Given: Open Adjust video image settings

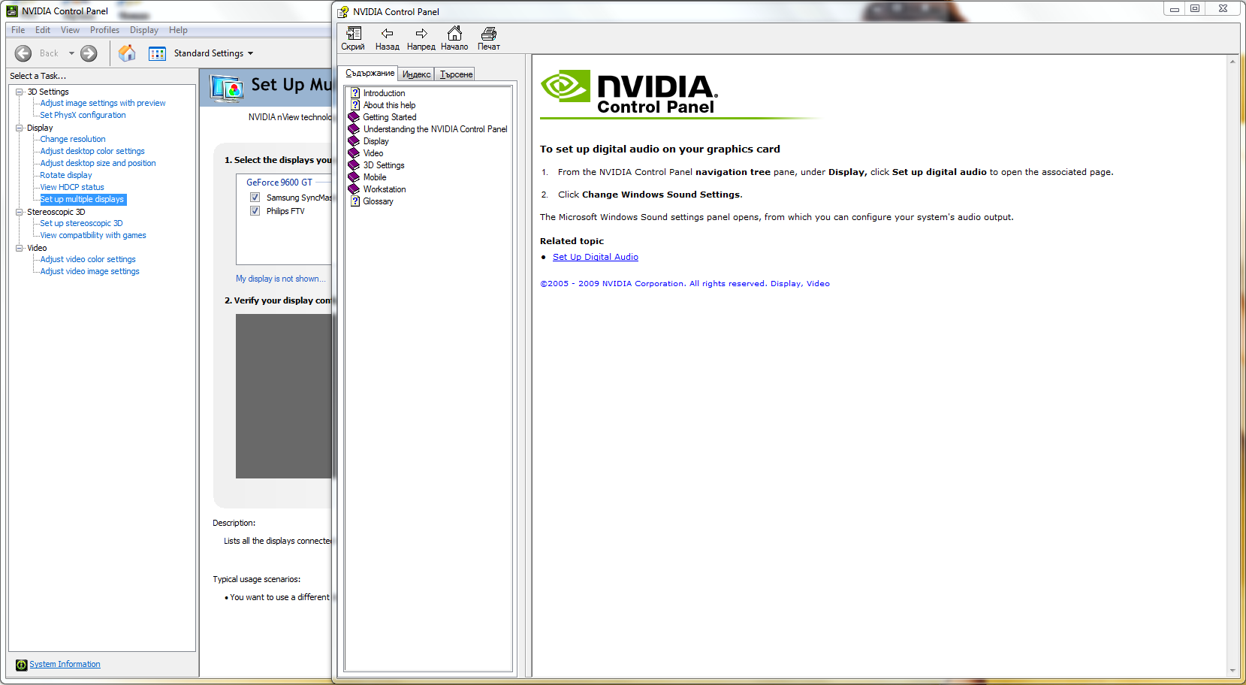Looking at the screenshot, I should point(89,271).
